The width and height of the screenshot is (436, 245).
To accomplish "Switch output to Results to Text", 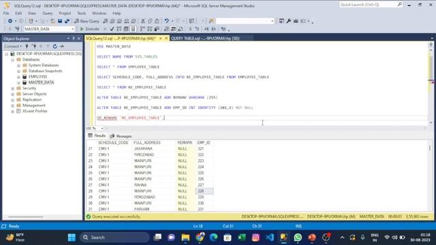I will (166, 29).
